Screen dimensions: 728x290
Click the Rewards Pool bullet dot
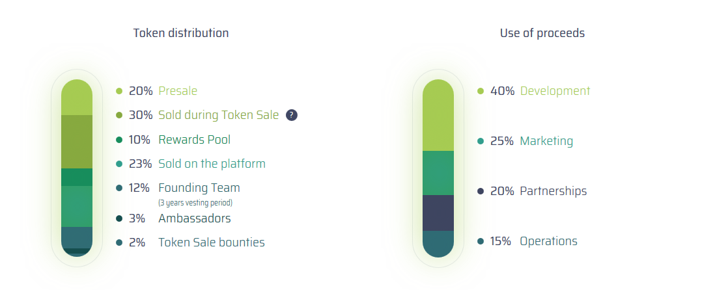click(119, 140)
